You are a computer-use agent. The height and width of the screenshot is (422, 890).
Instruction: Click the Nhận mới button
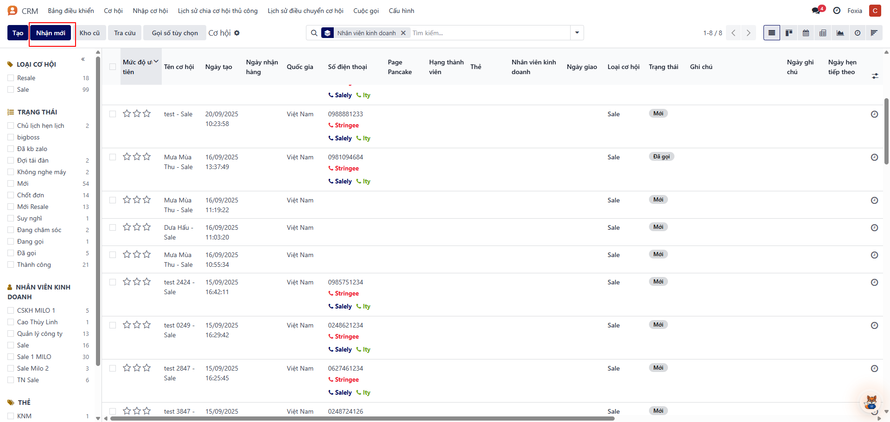coord(51,33)
